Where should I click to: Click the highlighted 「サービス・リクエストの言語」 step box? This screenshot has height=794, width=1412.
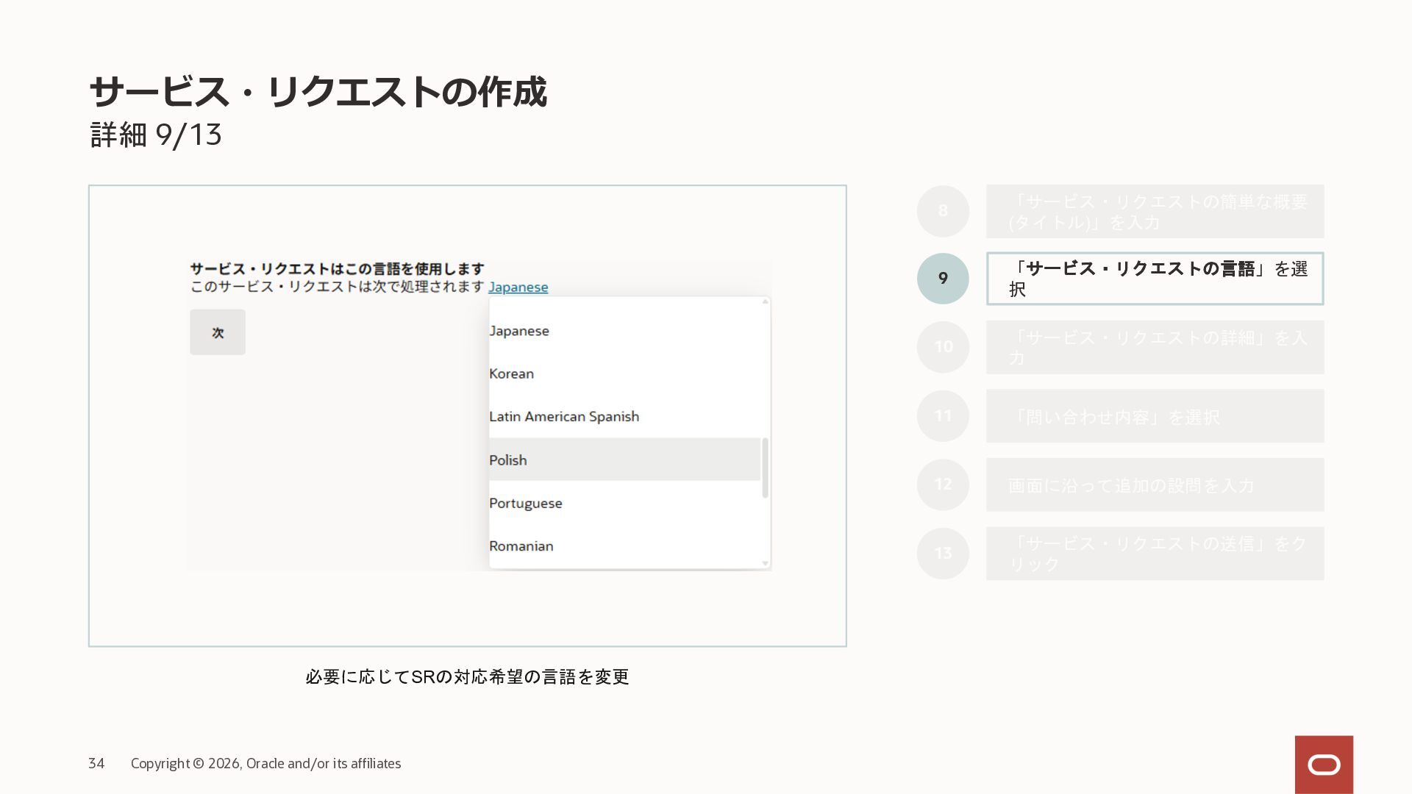click(1155, 279)
